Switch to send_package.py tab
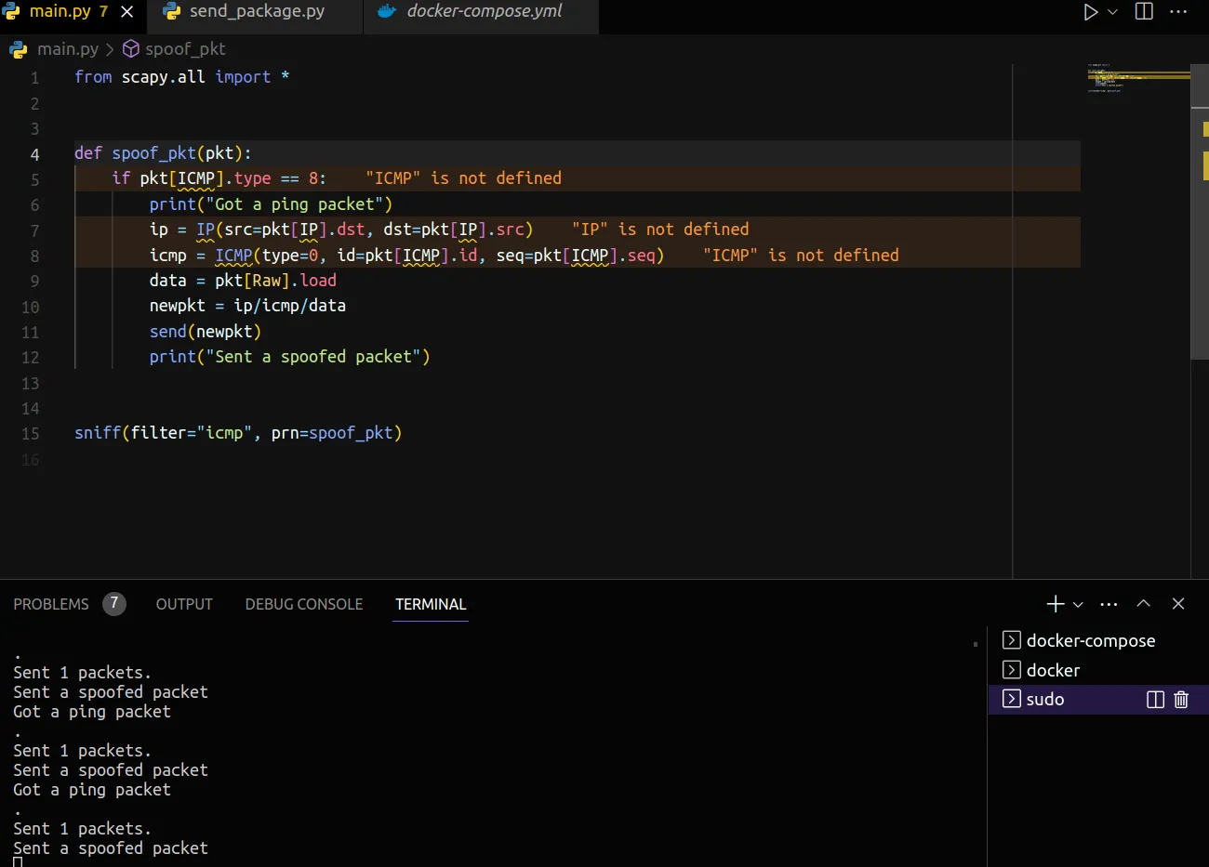The height and width of the screenshot is (867, 1209). pos(257,12)
